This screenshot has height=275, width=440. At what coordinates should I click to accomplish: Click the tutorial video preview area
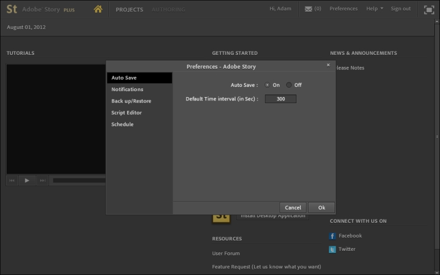tap(56, 119)
